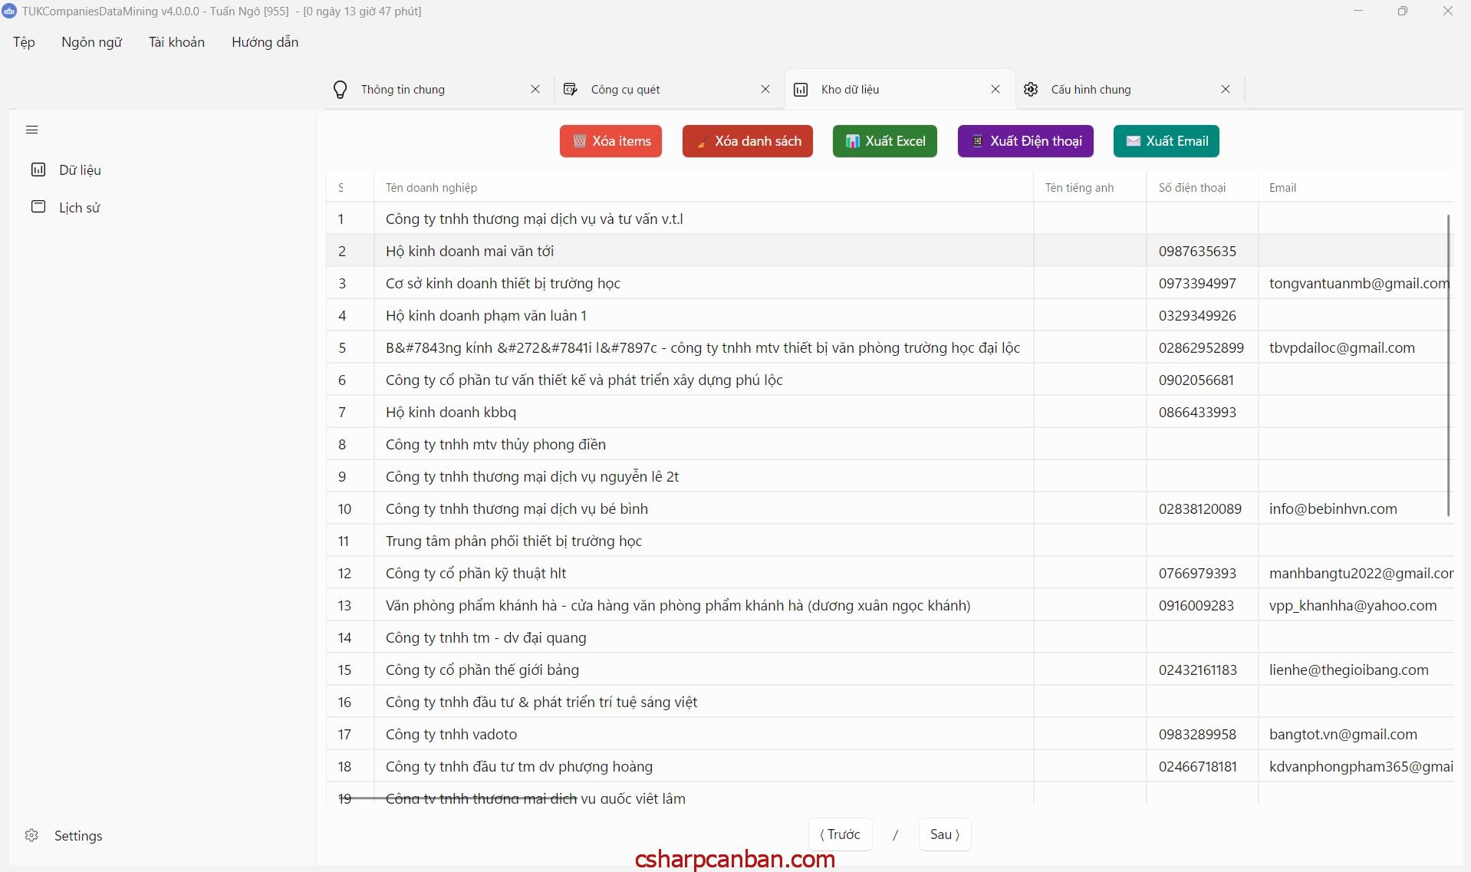
Task: Click the Settings gear icon
Action: click(31, 835)
